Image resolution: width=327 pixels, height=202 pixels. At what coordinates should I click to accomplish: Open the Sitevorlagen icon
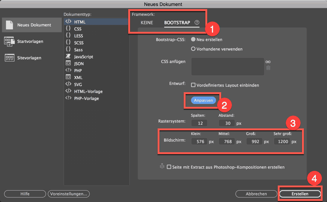10,58
